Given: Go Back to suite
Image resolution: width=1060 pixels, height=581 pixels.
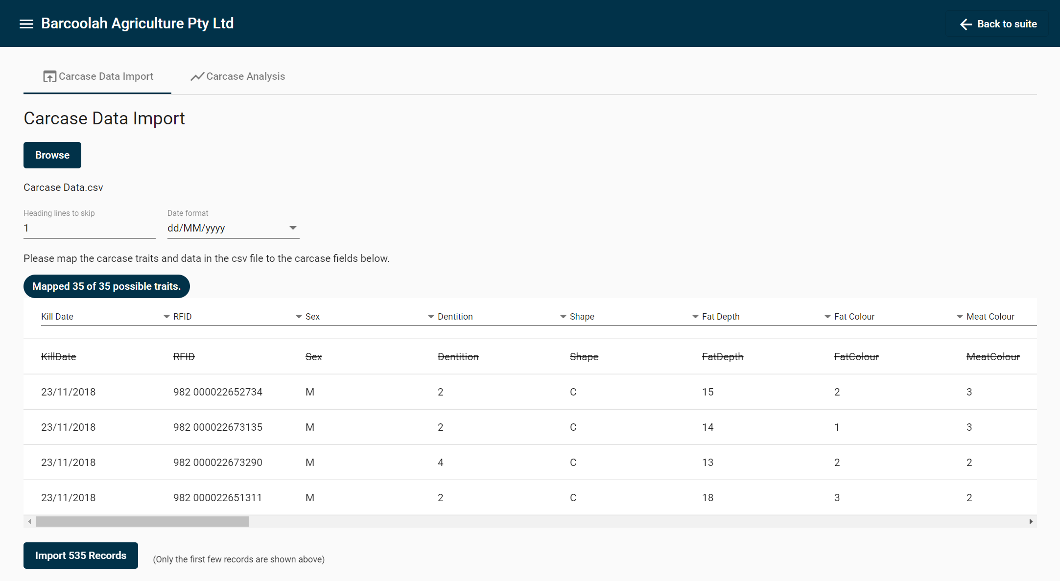Looking at the screenshot, I should pos(998,24).
